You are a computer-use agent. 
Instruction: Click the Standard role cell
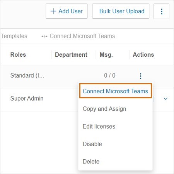[x=27, y=75]
